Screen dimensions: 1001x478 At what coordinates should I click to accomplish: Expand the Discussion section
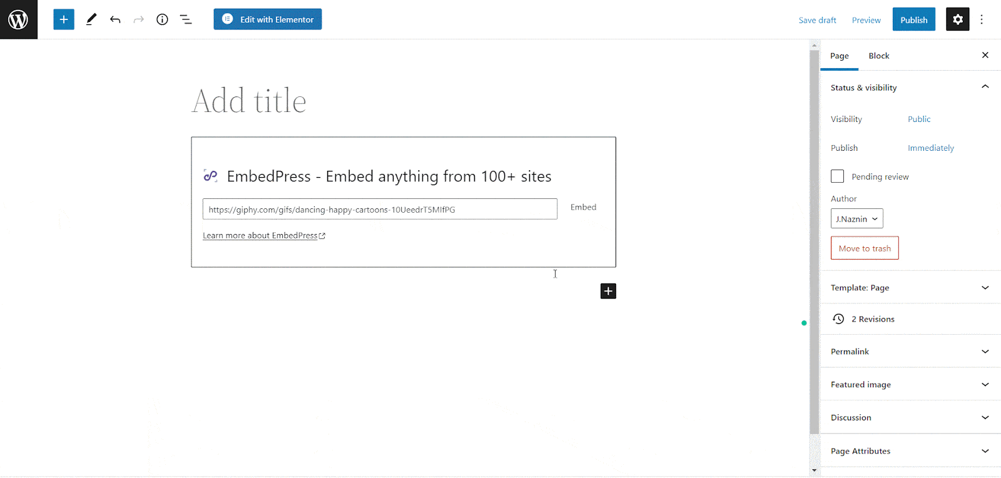click(911, 417)
